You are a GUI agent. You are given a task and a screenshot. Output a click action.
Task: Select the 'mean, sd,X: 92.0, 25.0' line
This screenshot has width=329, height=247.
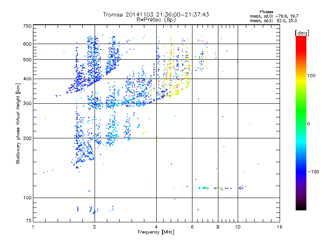coord(273,21)
